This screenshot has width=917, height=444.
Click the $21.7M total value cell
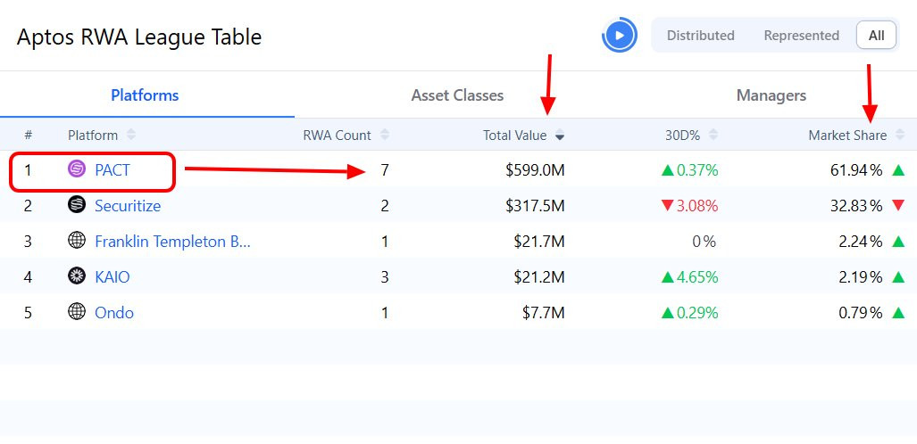click(539, 242)
